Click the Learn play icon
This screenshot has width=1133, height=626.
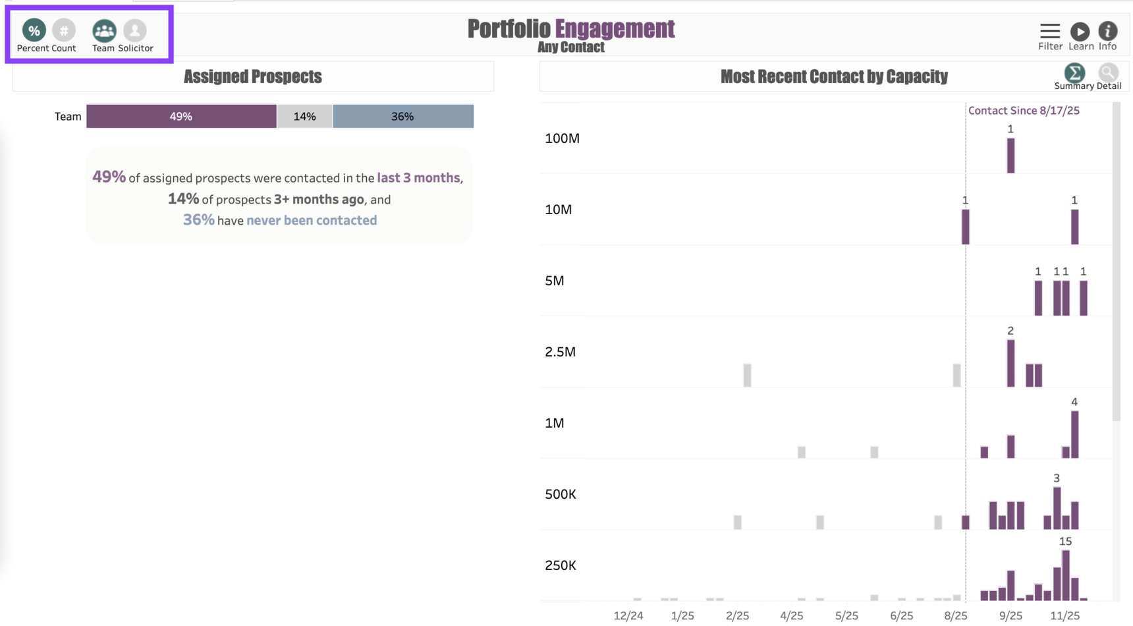(x=1080, y=31)
